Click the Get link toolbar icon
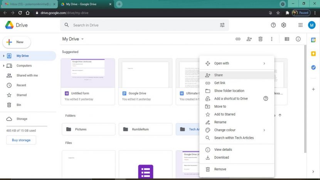Viewport: 320px width, 180px height. (x=238, y=39)
